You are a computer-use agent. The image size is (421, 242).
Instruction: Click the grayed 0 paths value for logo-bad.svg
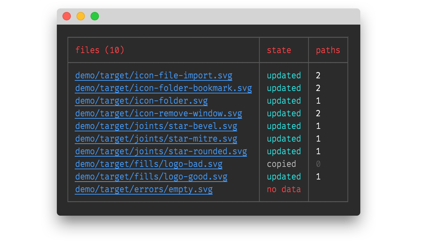pos(318,164)
